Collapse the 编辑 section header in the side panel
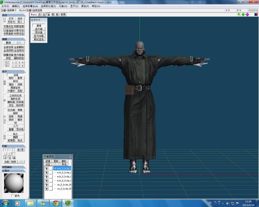Viewport: 259px width, 207px height. (14, 39)
